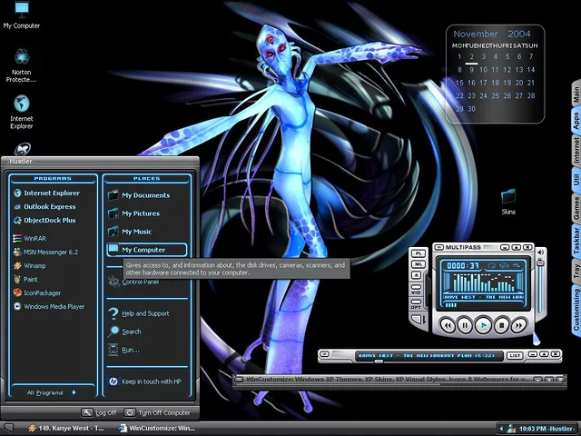Launch WinRAR from the Programs list
Screen dimensions: 581x436
tap(34, 238)
